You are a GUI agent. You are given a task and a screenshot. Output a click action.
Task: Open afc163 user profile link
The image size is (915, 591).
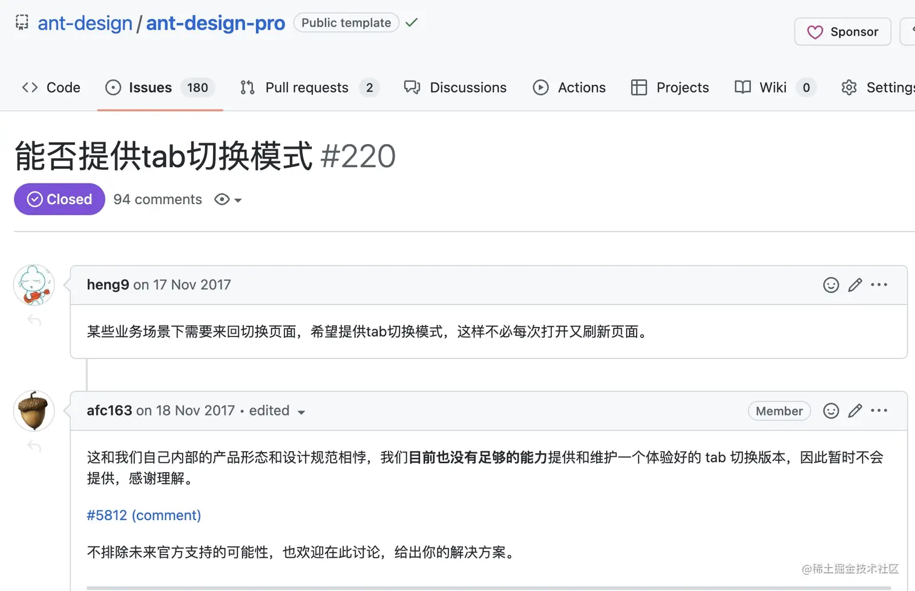pos(110,411)
